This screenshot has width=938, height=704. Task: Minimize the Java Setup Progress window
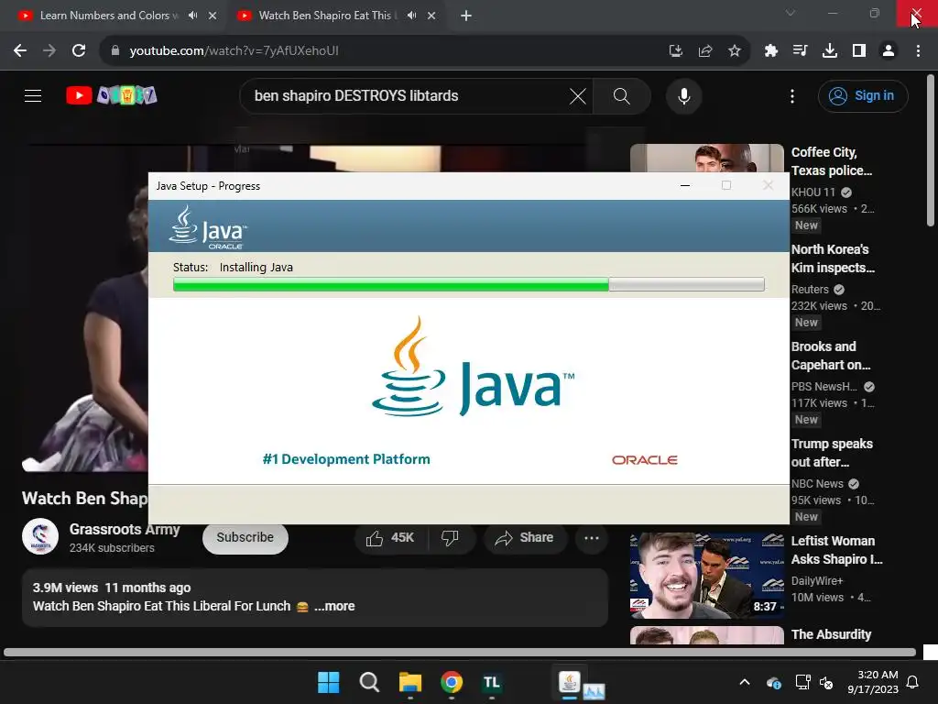tap(685, 185)
